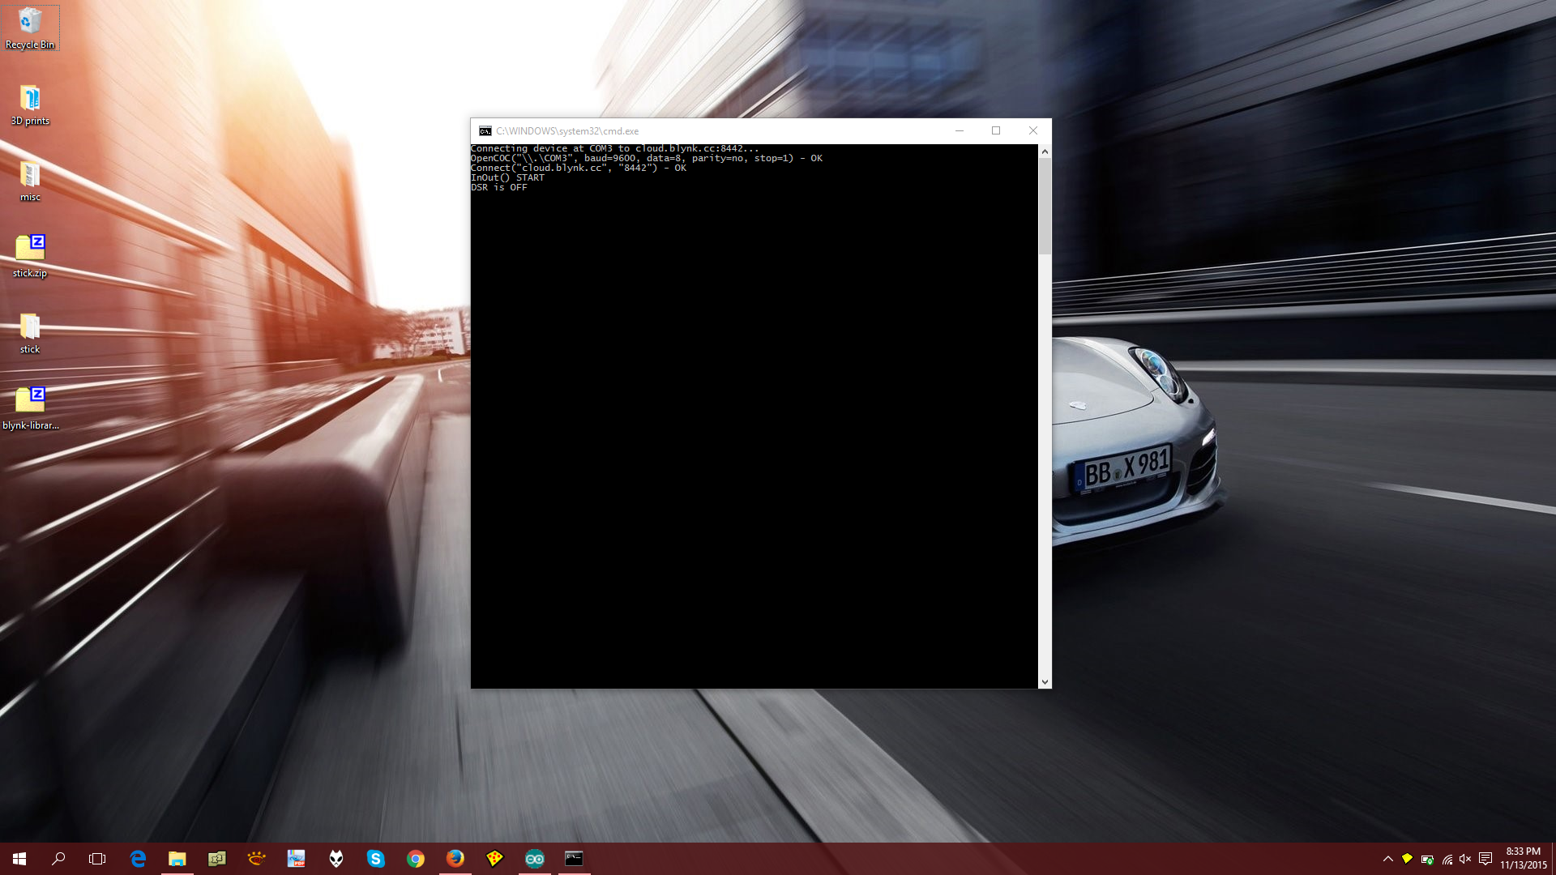Viewport: 1556px width, 875px height.
Task: Click Show Desktop sliver at taskbar end
Action: 1554,859
